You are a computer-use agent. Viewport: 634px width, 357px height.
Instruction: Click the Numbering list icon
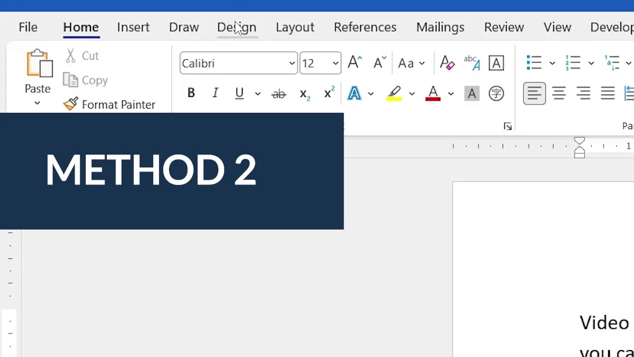pos(573,63)
